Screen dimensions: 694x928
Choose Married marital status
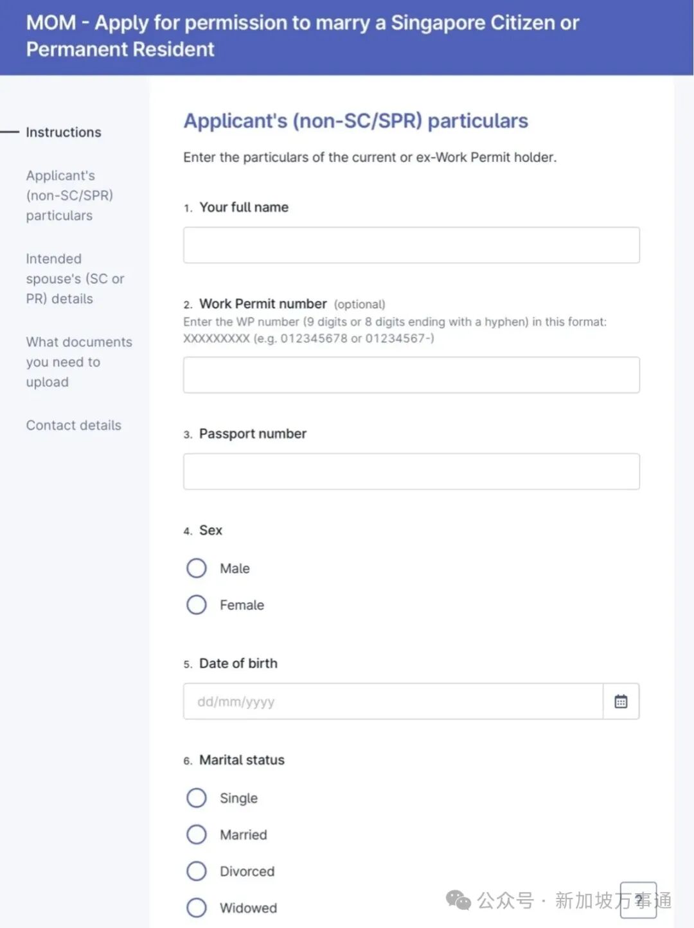click(x=197, y=834)
